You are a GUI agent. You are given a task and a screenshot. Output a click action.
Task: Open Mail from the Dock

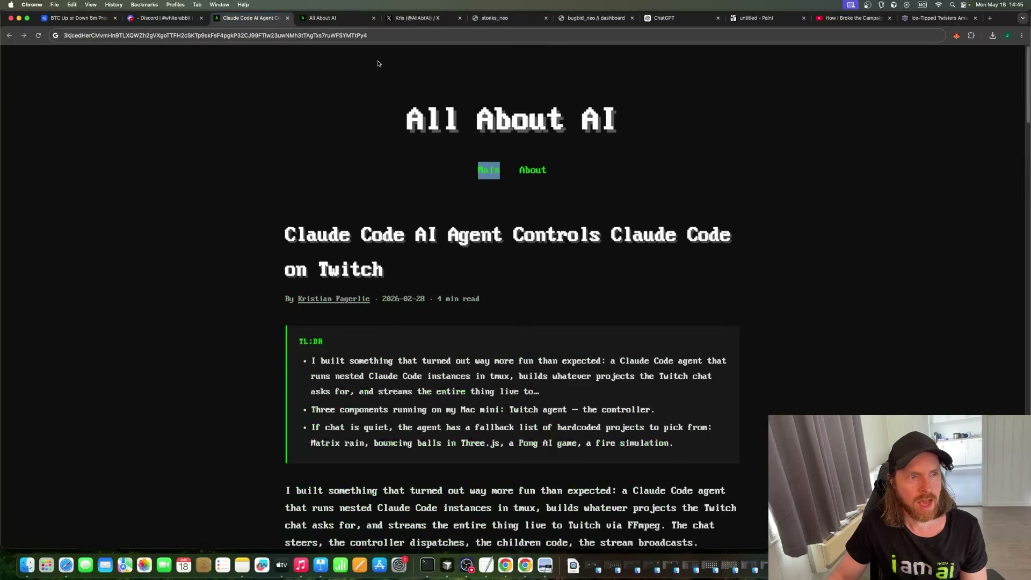coord(105,565)
